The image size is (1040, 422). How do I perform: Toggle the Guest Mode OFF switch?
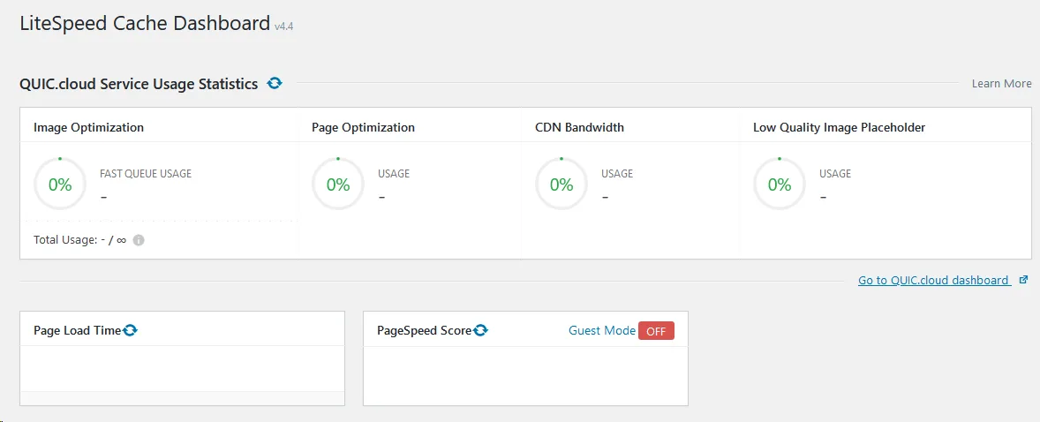click(656, 331)
